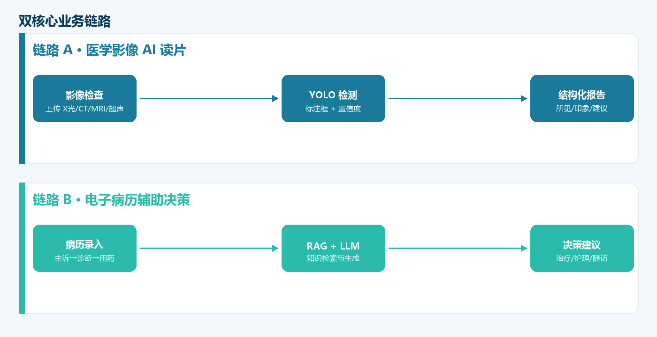Click heading 链路 A • 医学影像 AI 读片
The height and width of the screenshot is (337, 657).
click(x=109, y=50)
